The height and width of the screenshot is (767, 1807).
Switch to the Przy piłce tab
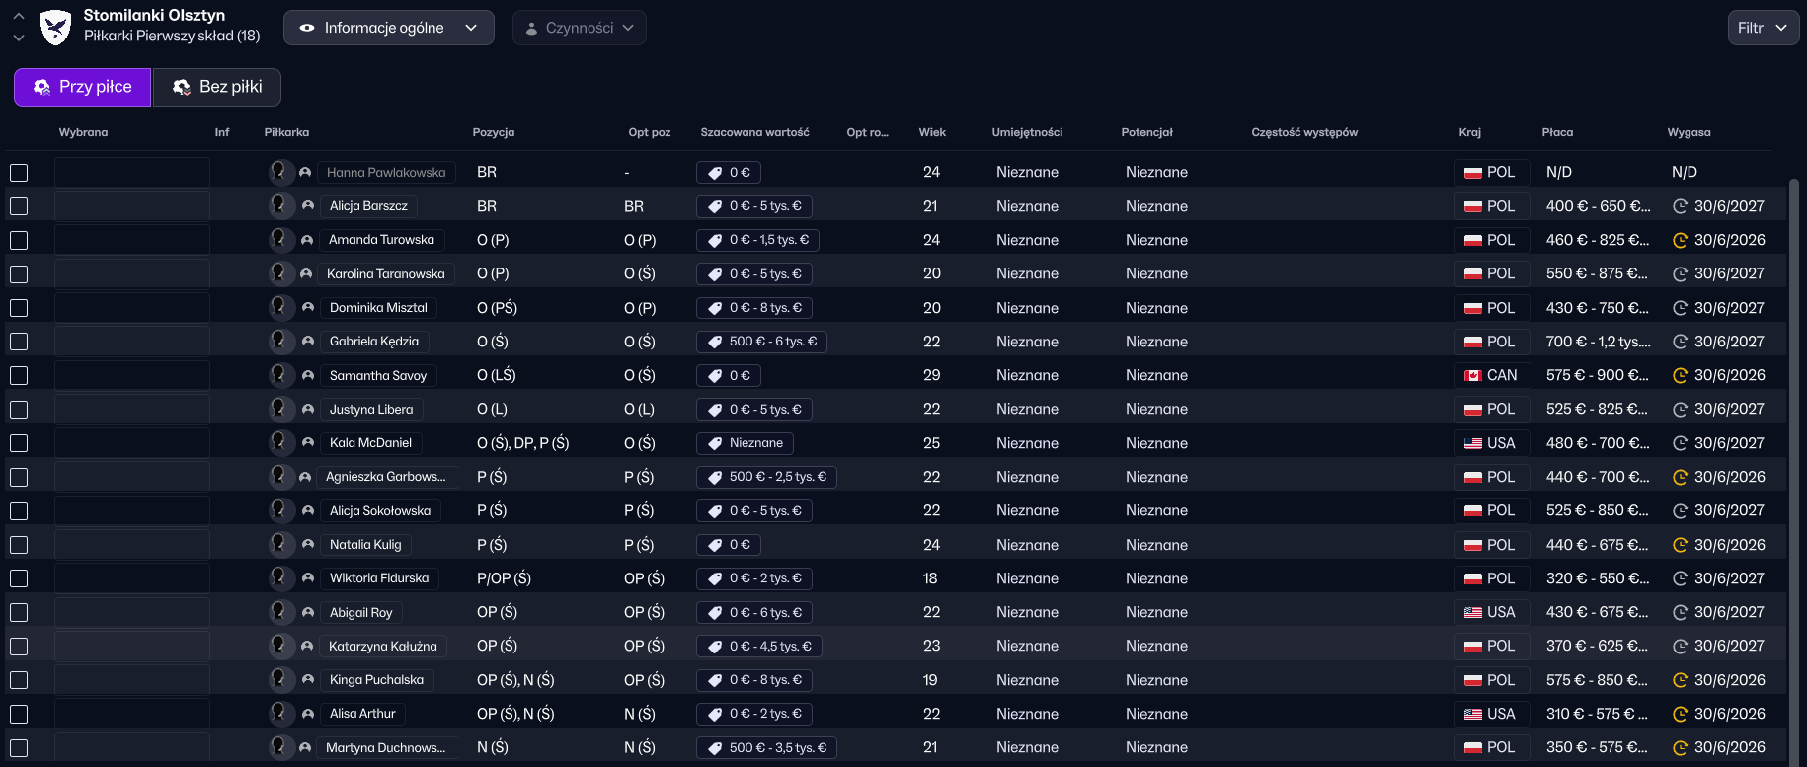[x=83, y=87]
